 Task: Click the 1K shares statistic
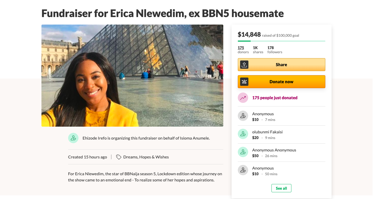(258, 50)
